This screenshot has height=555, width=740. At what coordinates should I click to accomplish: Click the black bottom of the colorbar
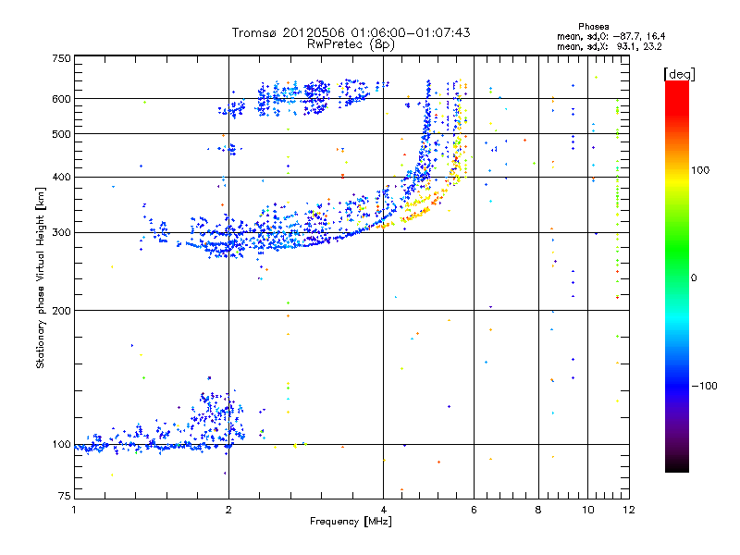[677, 465]
